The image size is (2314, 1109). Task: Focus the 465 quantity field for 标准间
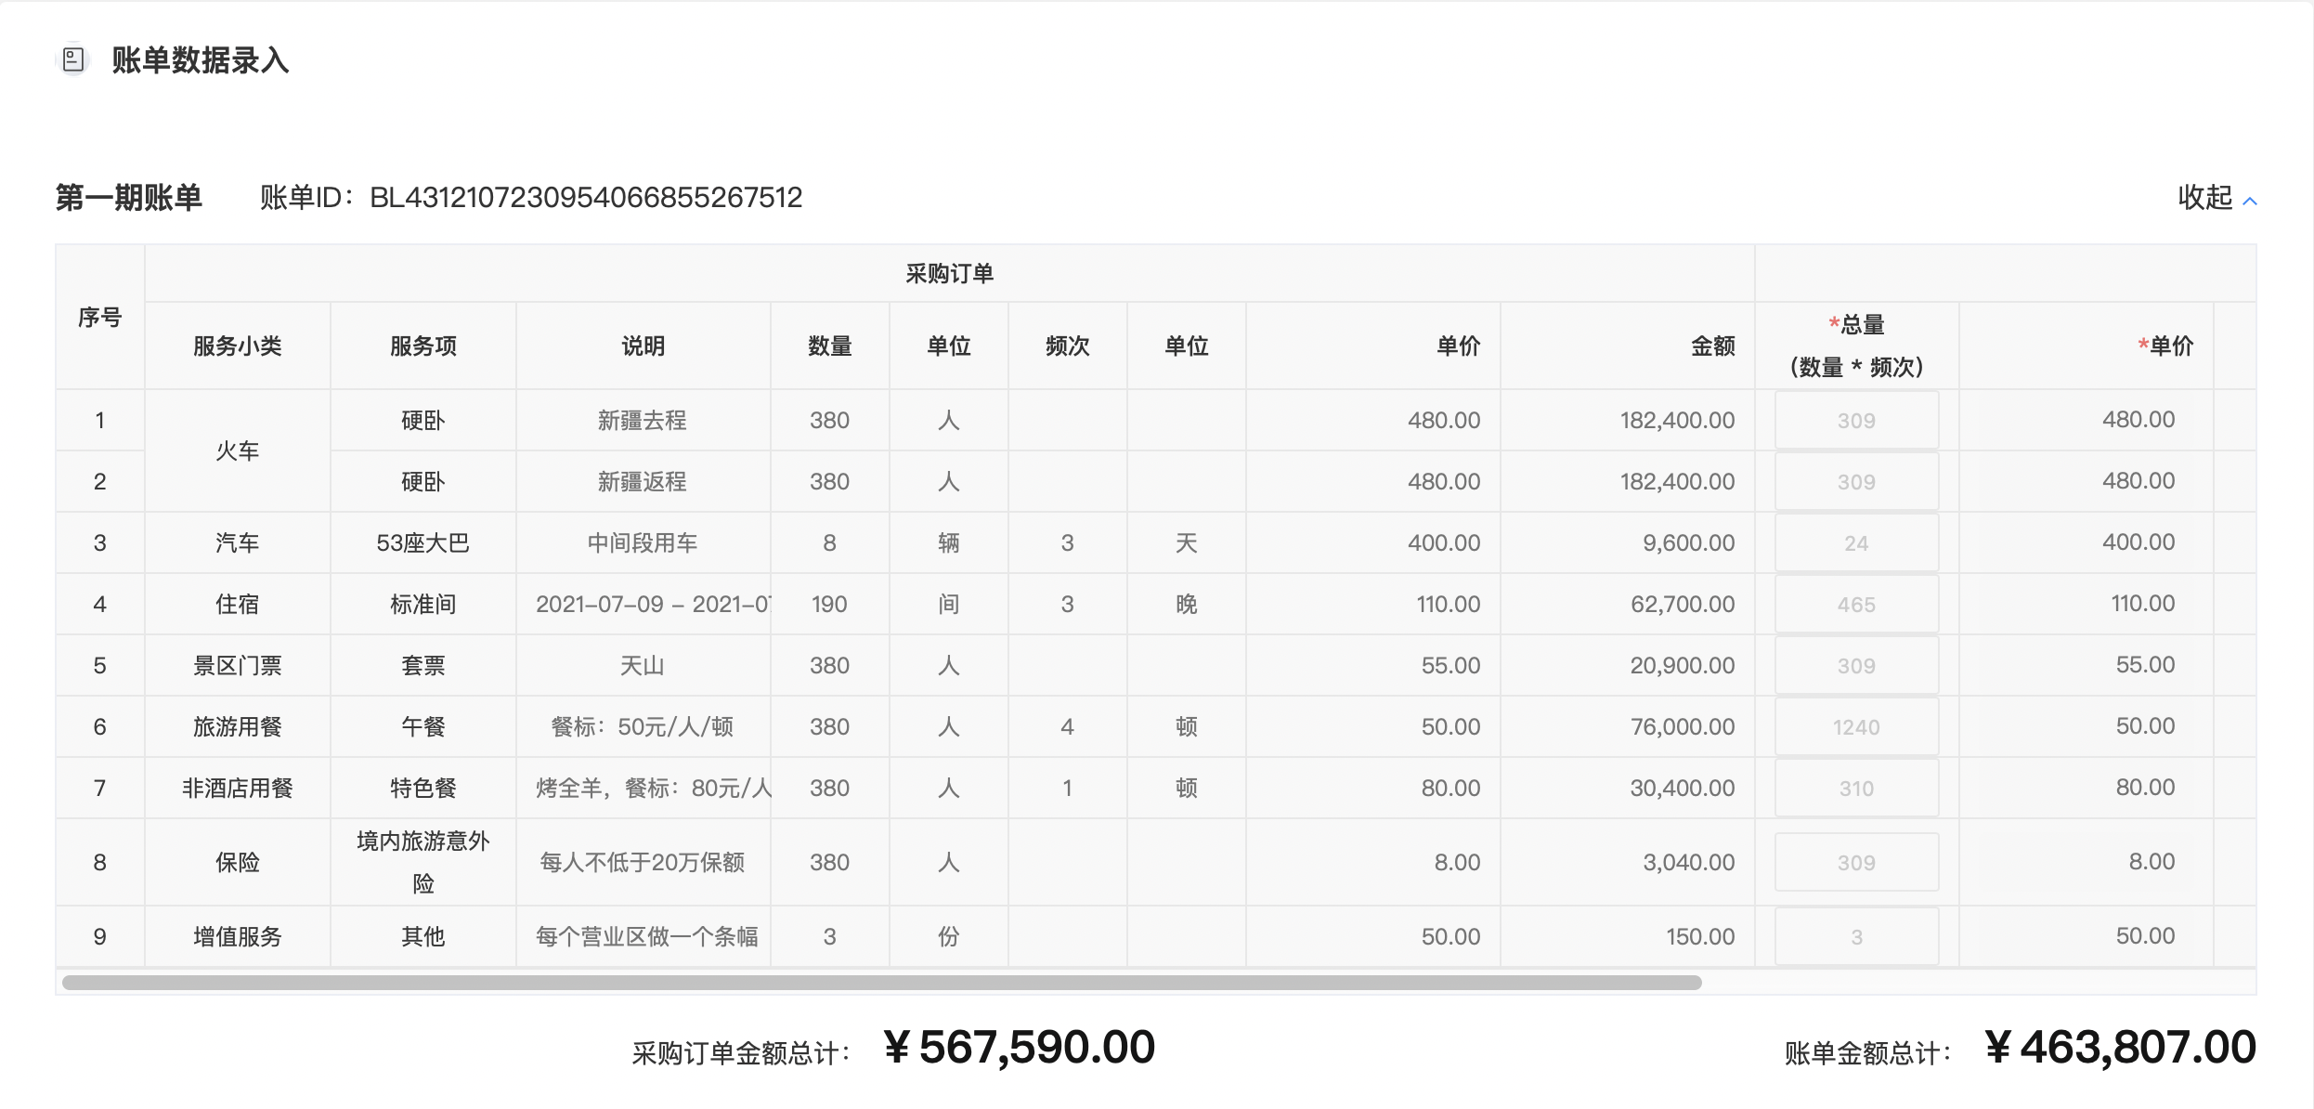point(1856,605)
